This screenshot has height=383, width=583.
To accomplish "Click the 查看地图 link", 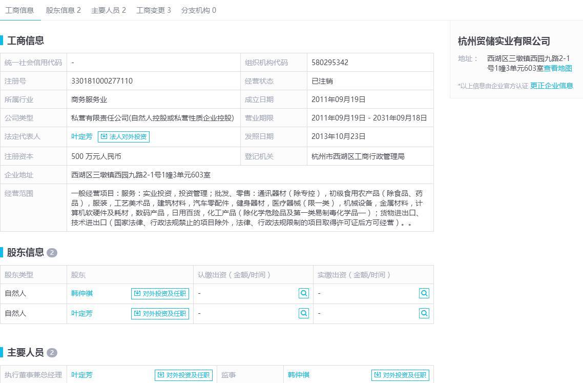I will 558,68.
